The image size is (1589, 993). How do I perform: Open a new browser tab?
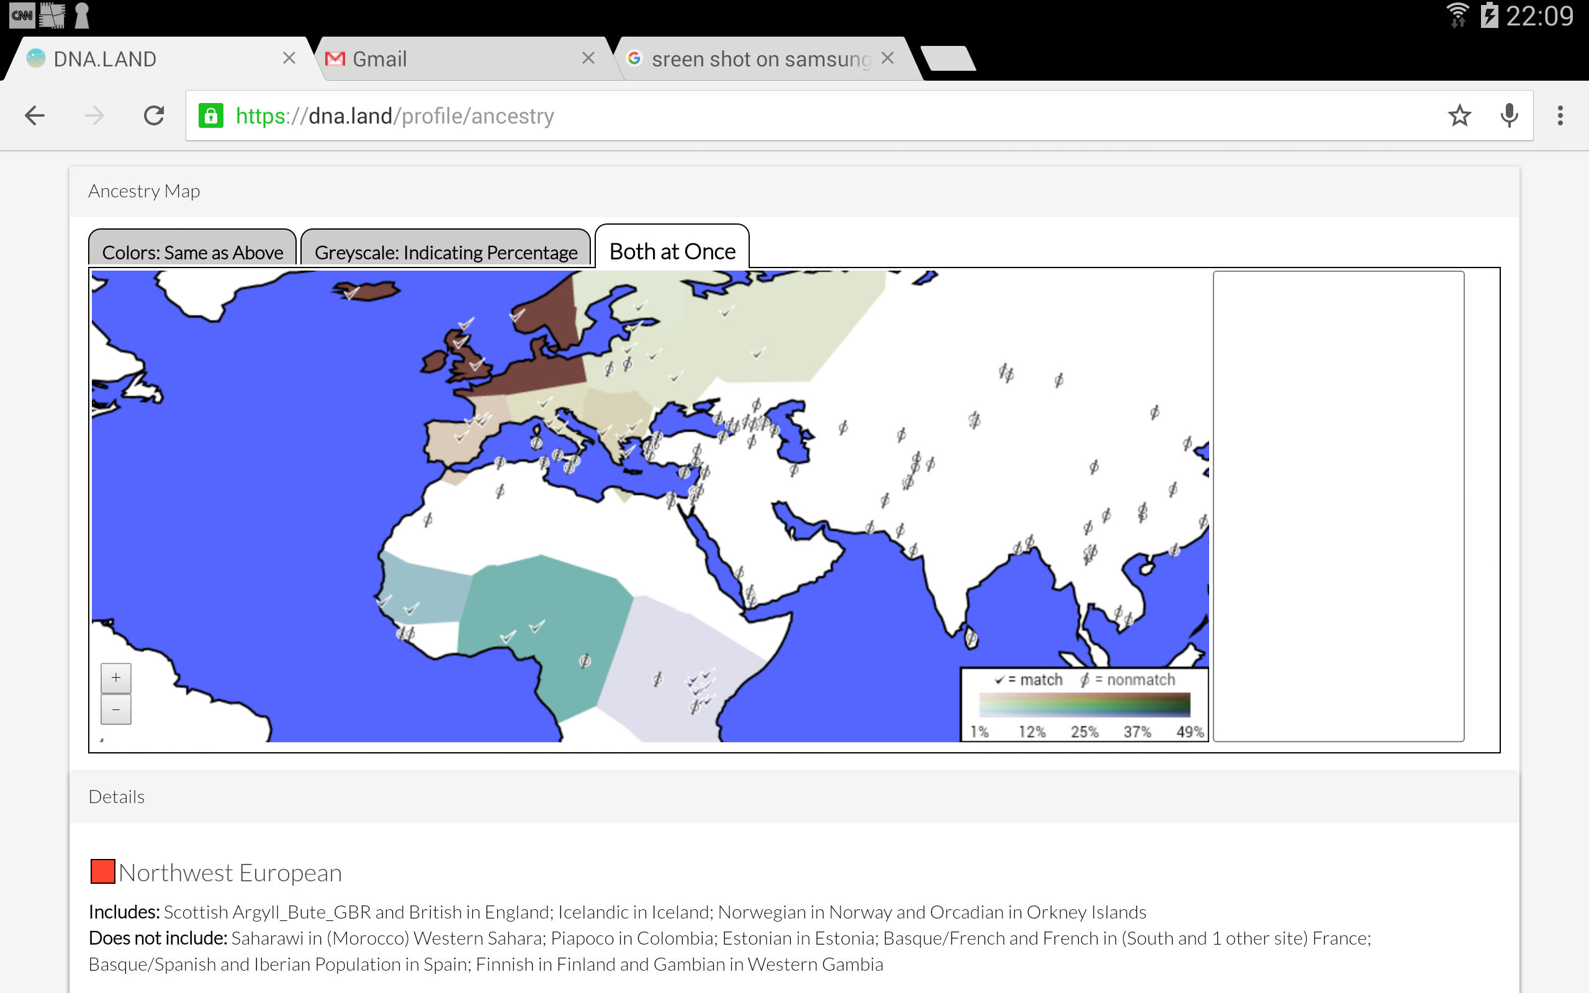click(x=948, y=58)
